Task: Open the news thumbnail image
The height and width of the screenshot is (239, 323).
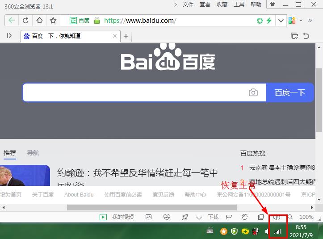Action: 25,175
